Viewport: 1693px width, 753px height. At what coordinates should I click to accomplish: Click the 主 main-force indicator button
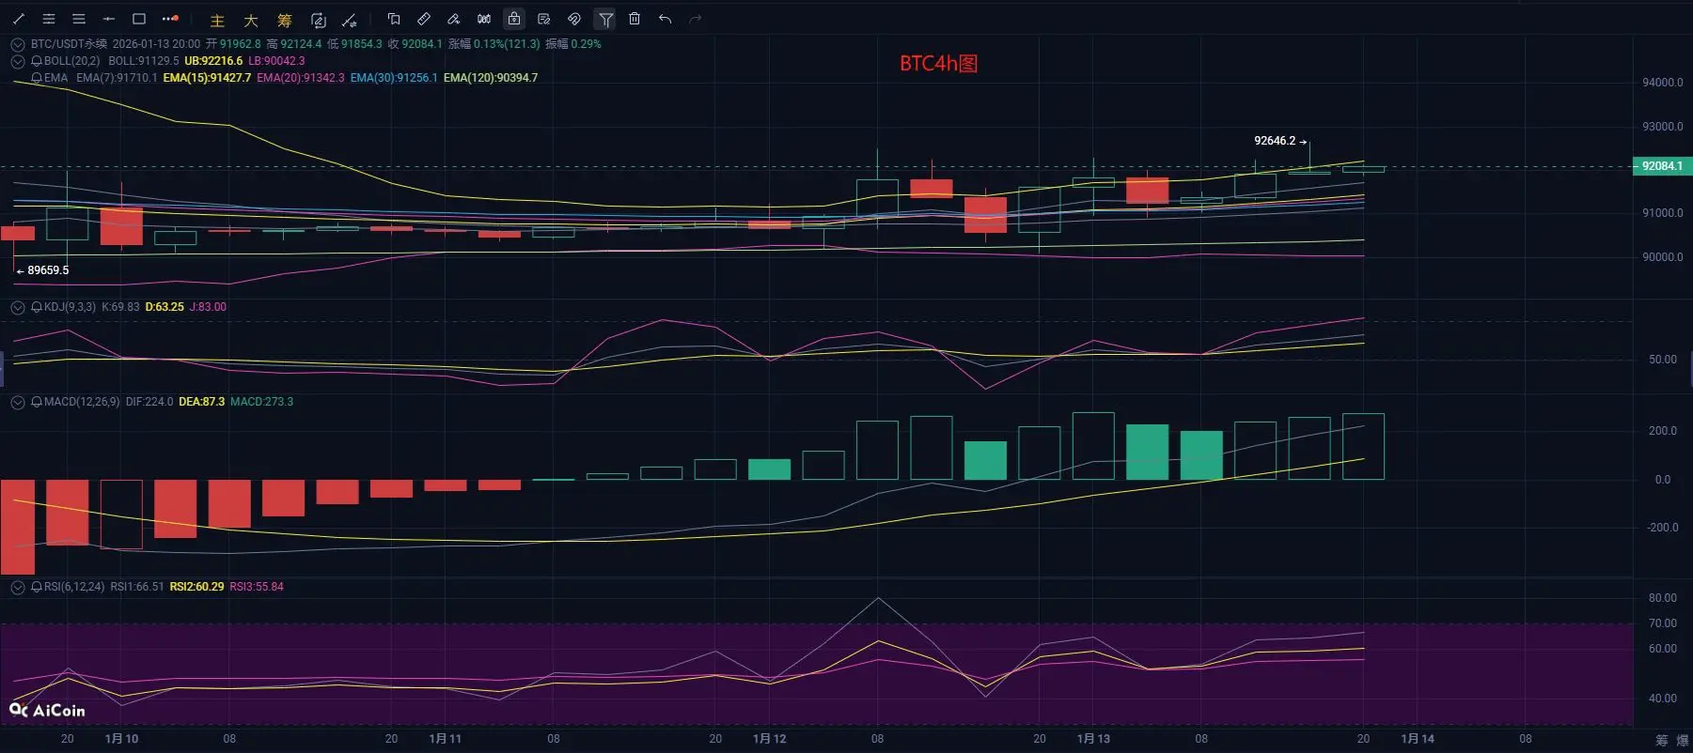pyautogui.click(x=217, y=20)
